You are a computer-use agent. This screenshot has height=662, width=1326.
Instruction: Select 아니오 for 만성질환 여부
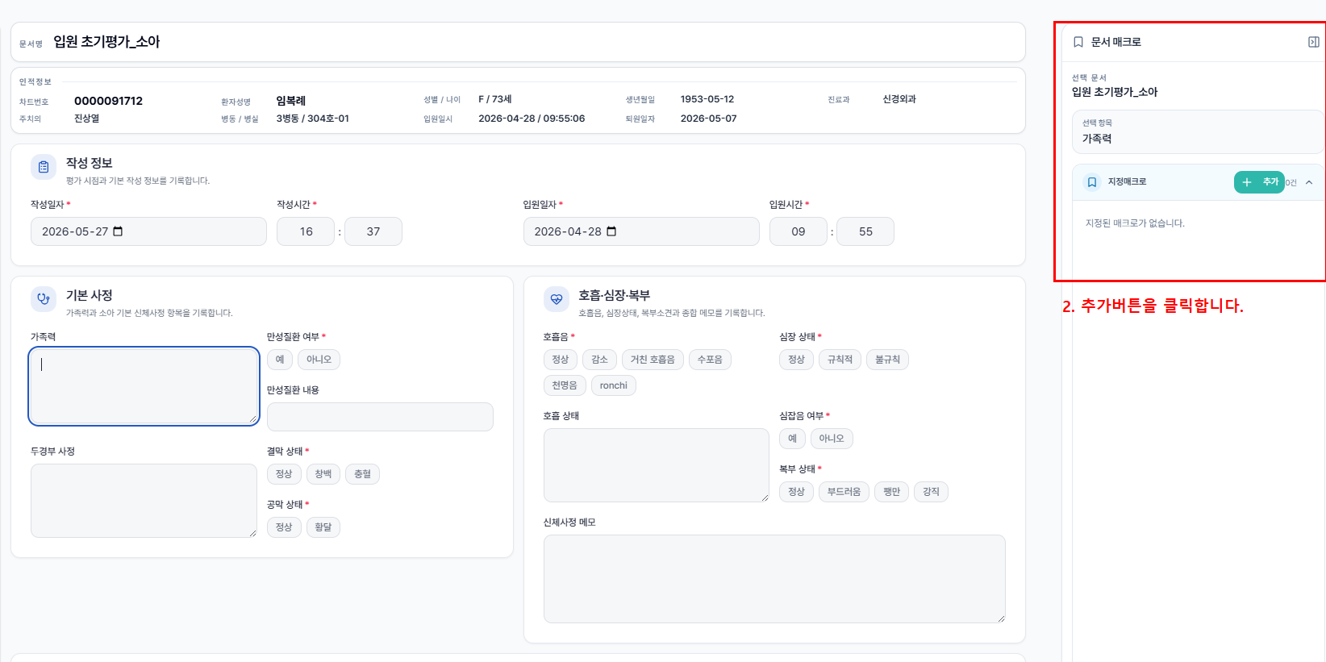coord(319,360)
